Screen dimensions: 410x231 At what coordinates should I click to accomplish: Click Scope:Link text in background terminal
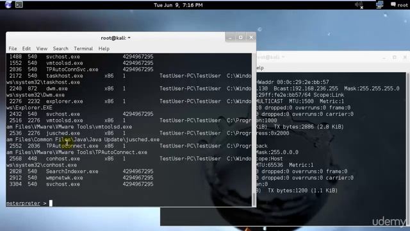click(x=329, y=95)
